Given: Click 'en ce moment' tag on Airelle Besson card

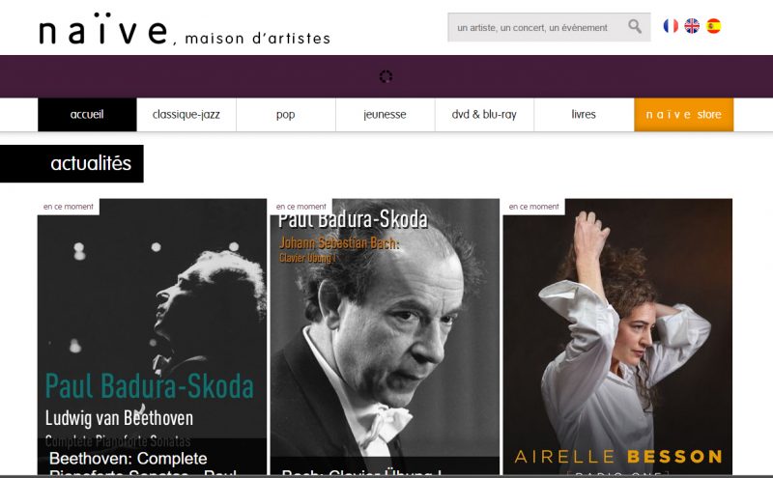Looking at the screenshot, I should [x=534, y=207].
